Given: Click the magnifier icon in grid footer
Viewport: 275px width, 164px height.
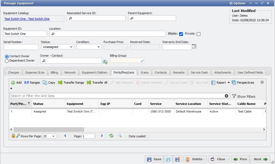Looking at the screenshot, I should [x=120, y=136].
